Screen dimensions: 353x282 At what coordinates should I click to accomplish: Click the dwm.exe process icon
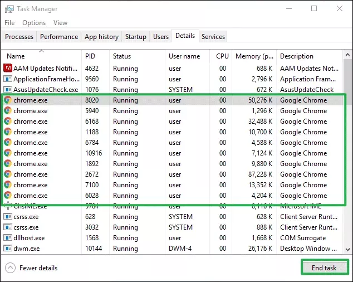pos(8,249)
